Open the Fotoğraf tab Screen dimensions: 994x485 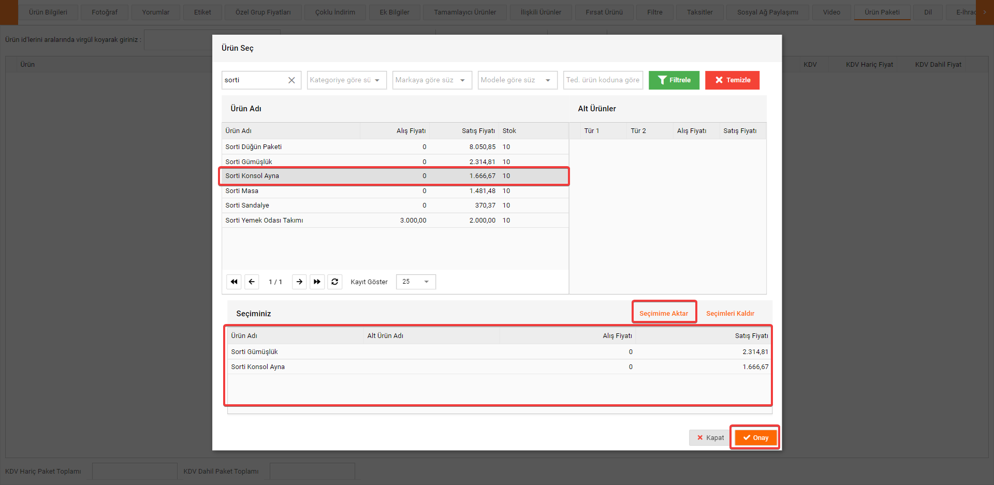105,12
